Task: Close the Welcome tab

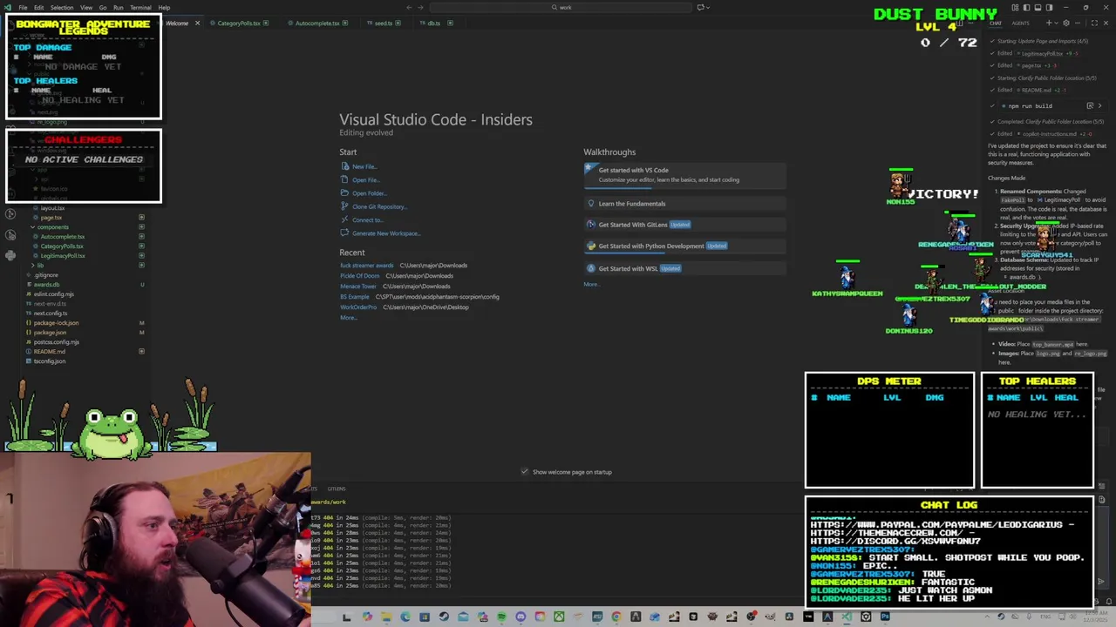Action: click(x=197, y=23)
